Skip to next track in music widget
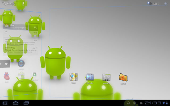This screenshot has height=106, width=170. (x=6, y=64)
